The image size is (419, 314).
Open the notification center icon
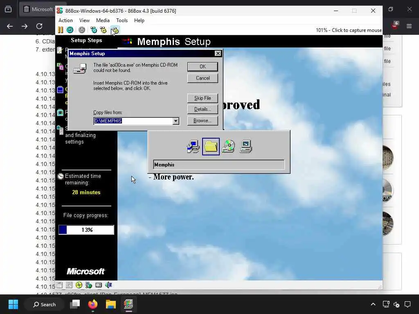(408, 304)
